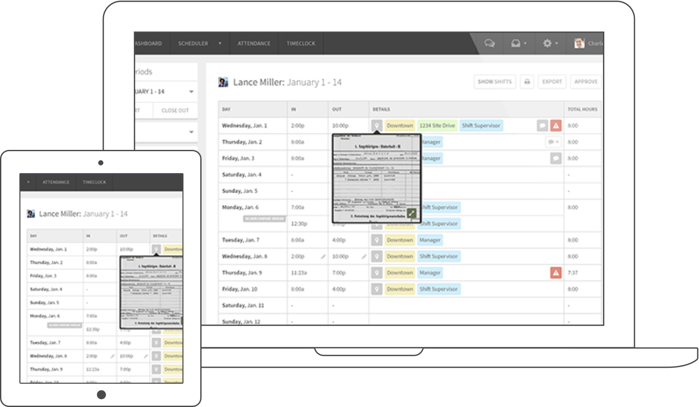
Task: Go to Timeclock tab on laptop
Action: tap(301, 43)
